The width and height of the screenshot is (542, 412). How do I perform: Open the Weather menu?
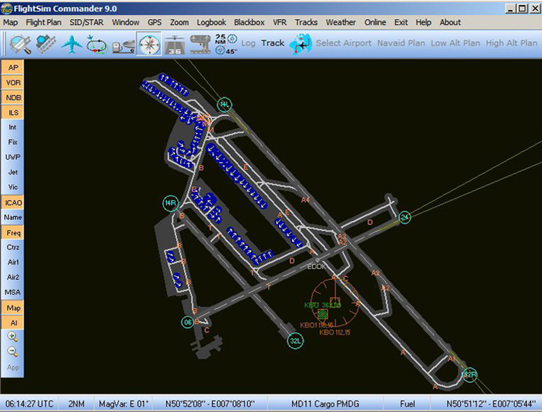click(x=341, y=22)
